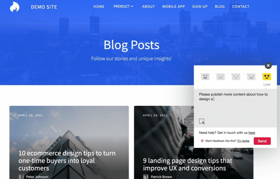Screen dimensions: 280x179
Task: Follow the 'here' help link
Action: pos(252,132)
